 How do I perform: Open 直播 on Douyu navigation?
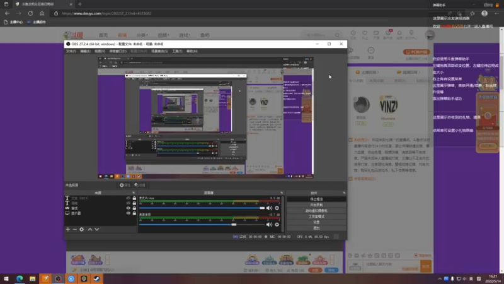point(122,35)
